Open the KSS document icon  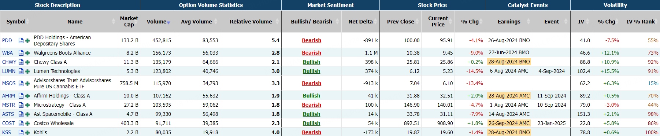[x=21, y=132]
